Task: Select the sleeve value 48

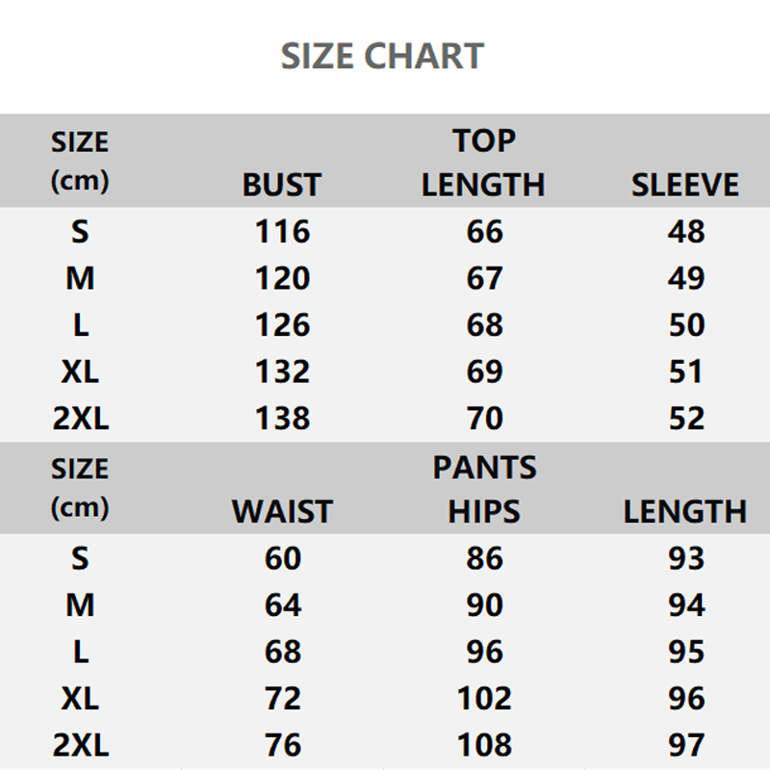Action: [x=685, y=232]
